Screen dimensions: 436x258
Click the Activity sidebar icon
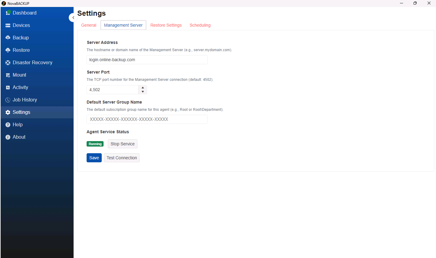point(8,88)
